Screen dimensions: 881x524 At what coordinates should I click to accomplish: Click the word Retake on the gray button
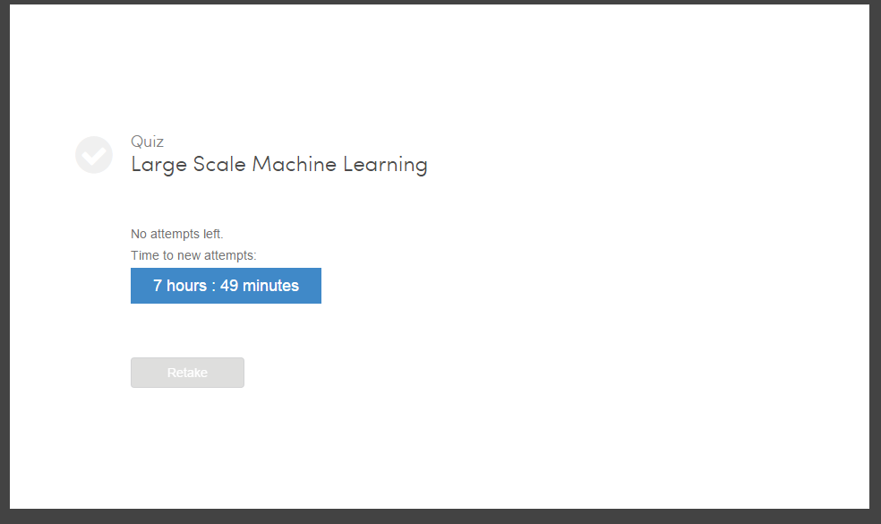(187, 373)
